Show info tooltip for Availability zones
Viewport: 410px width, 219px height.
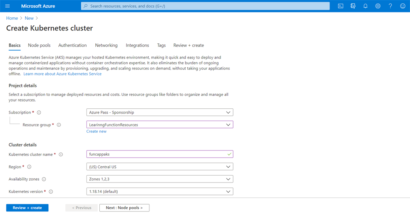tap(44, 179)
